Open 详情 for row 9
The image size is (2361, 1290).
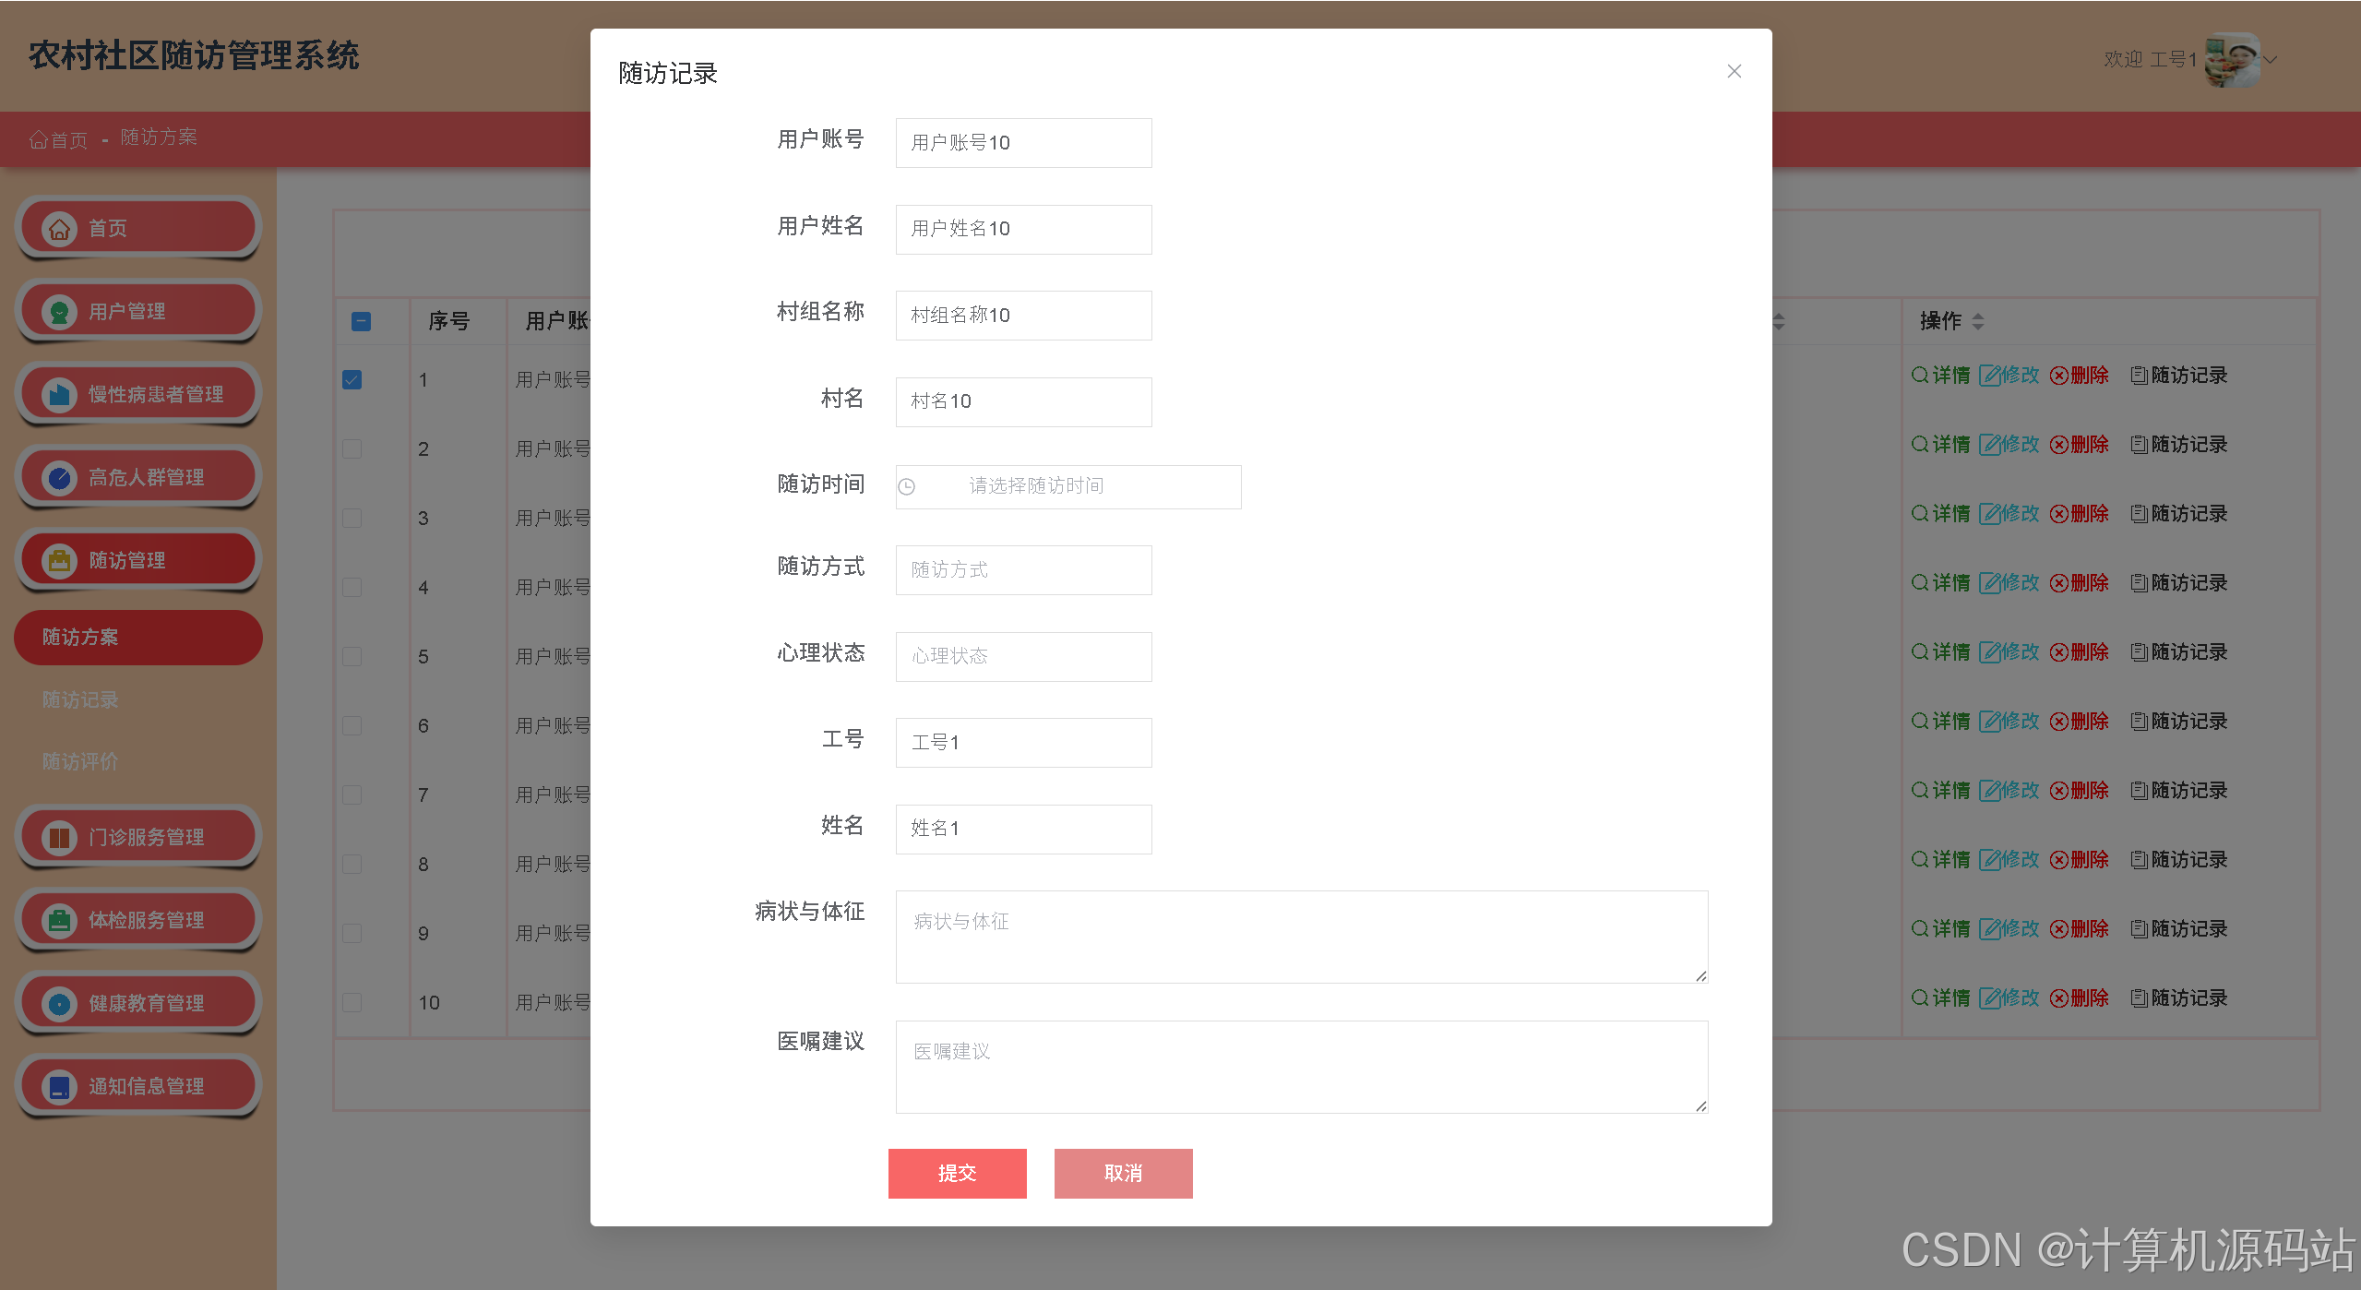point(1940,928)
